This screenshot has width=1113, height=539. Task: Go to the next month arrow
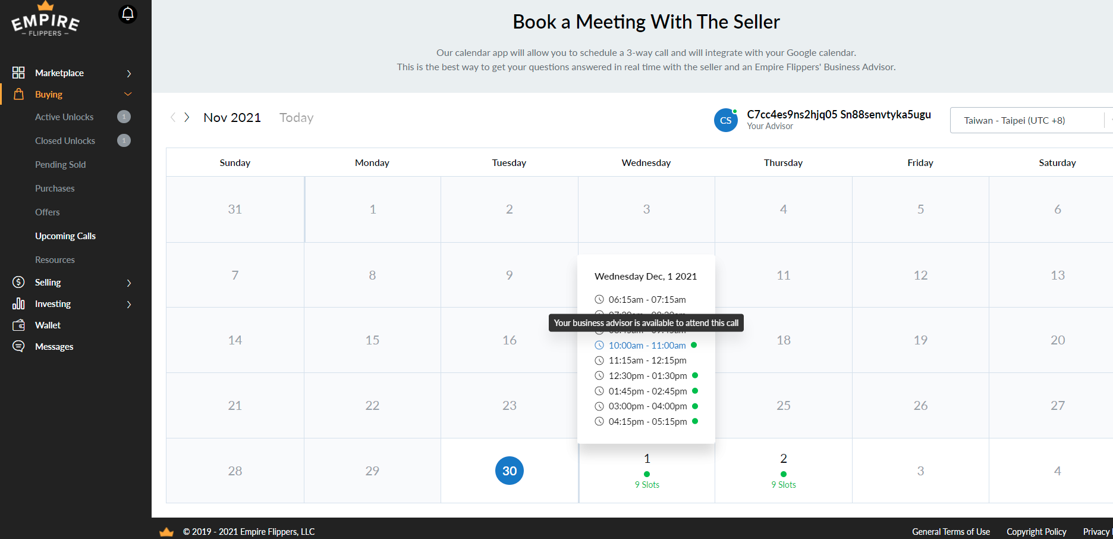[x=187, y=117]
